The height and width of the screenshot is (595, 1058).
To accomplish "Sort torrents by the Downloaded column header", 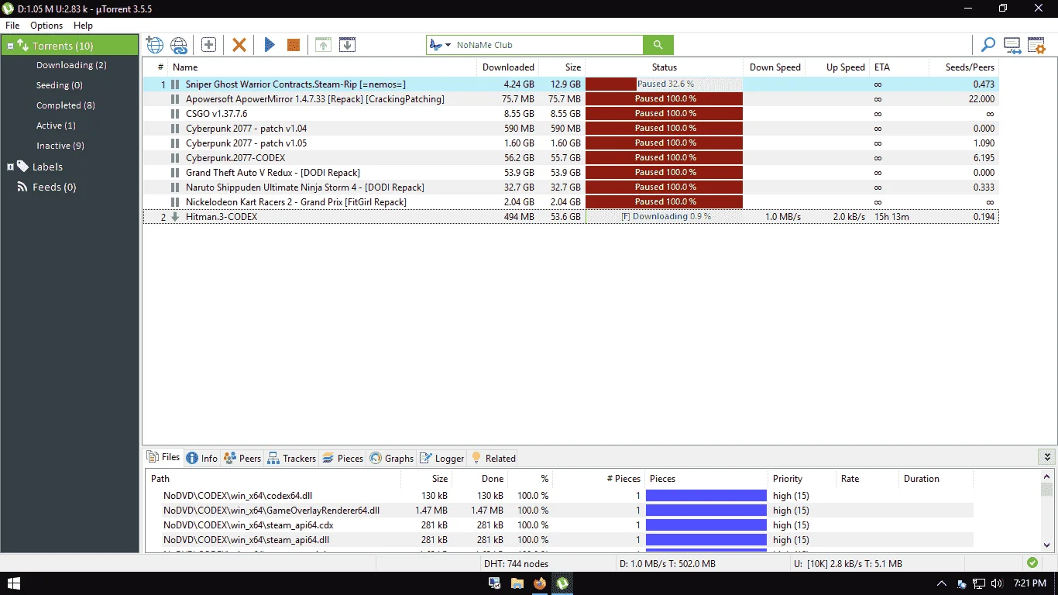I will click(x=508, y=67).
